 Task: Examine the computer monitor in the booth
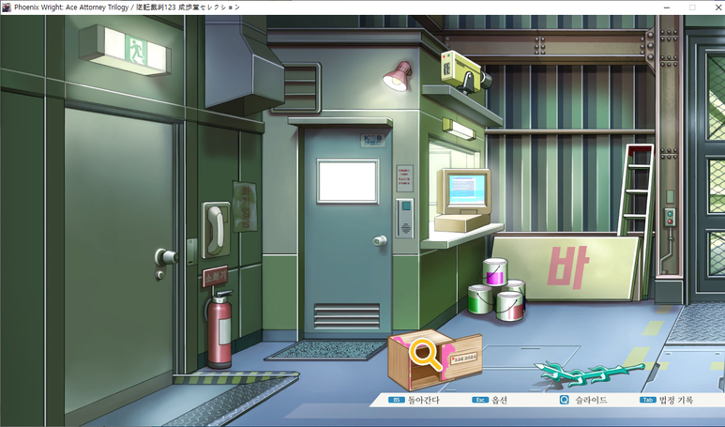[463, 191]
